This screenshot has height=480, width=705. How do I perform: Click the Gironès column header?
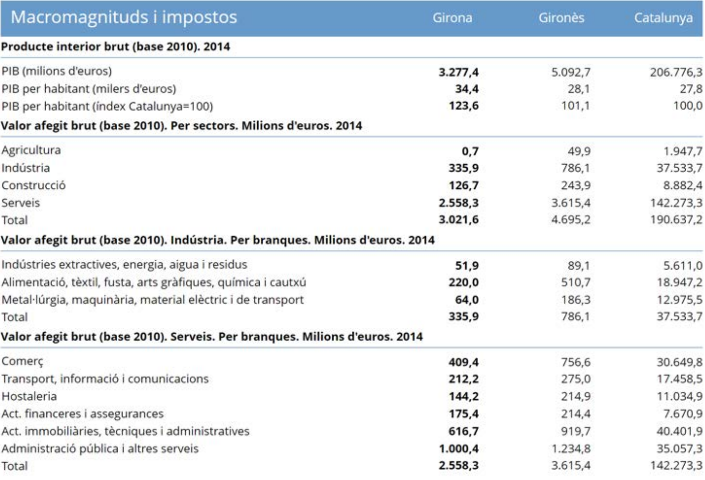(x=561, y=18)
